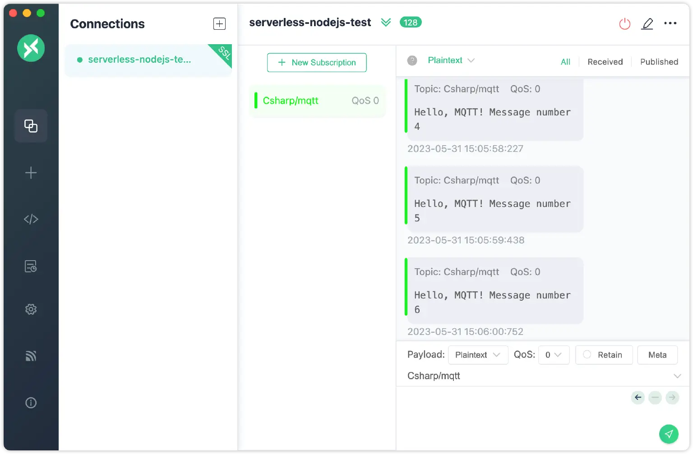Open the edit connection pencil icon
The image size is (693, 454).
[647, 24]
